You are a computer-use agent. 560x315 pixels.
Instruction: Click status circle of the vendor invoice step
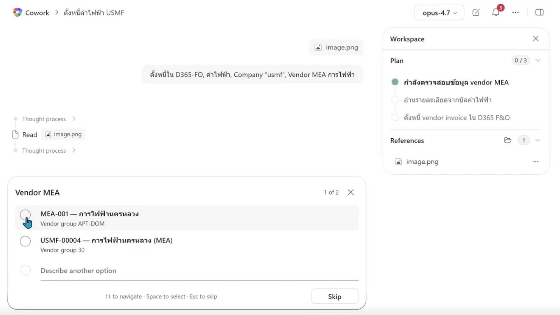pos(395,118)
